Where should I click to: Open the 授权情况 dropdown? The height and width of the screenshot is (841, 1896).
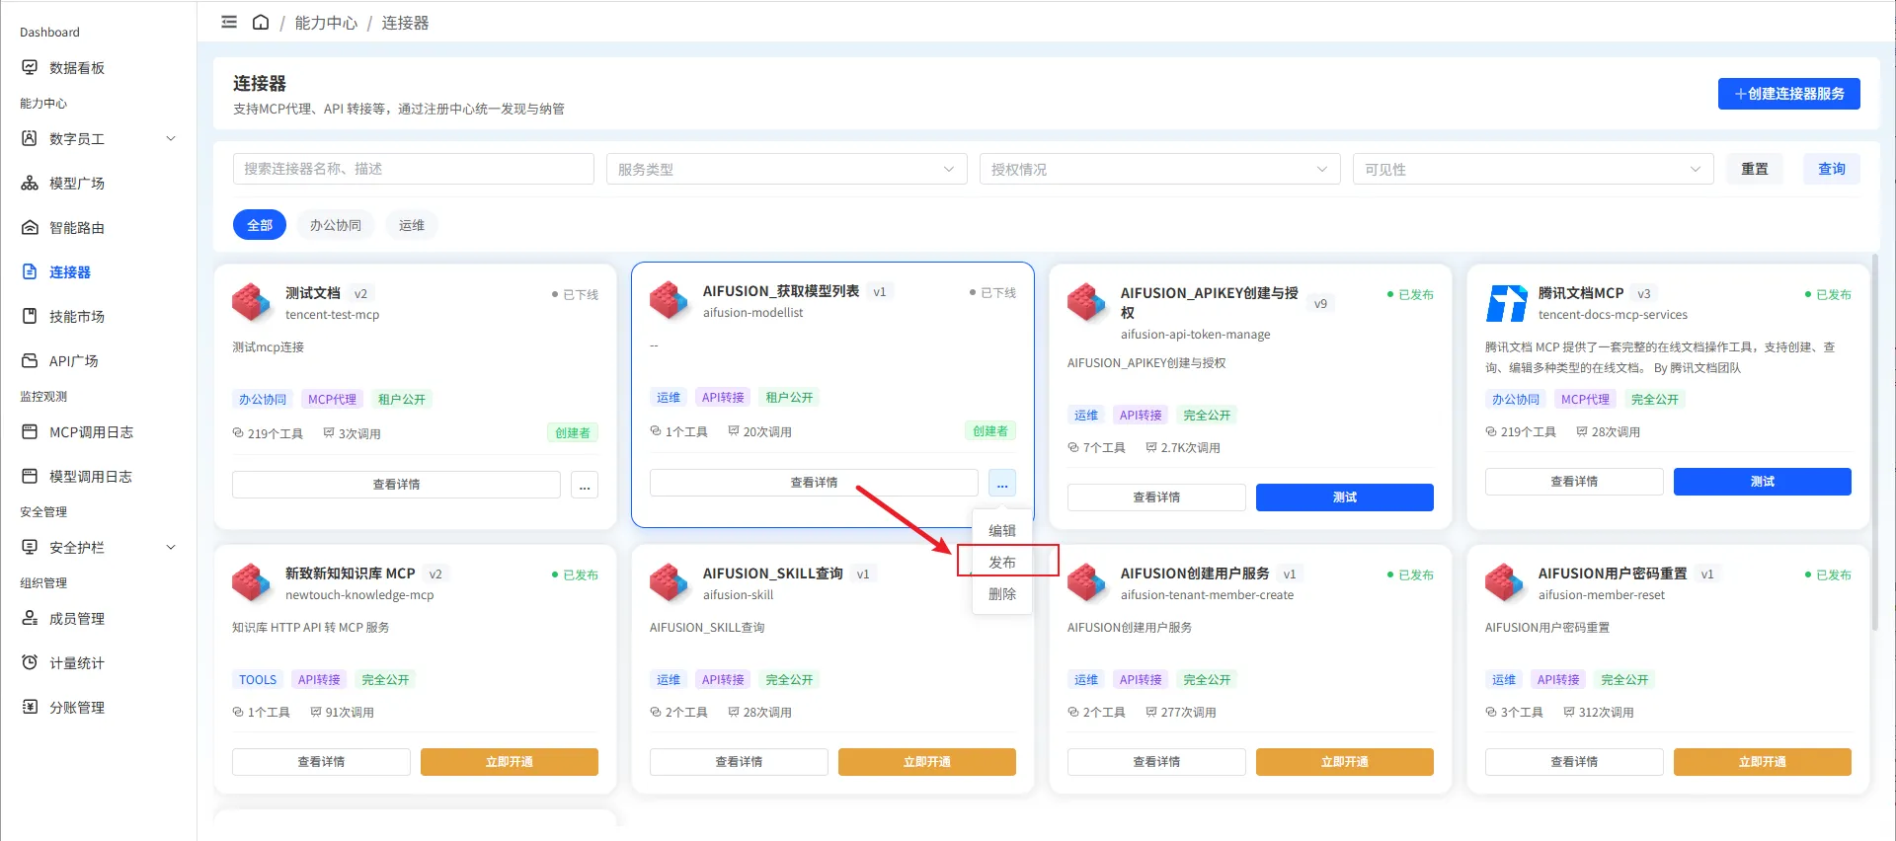[1159, 169]
